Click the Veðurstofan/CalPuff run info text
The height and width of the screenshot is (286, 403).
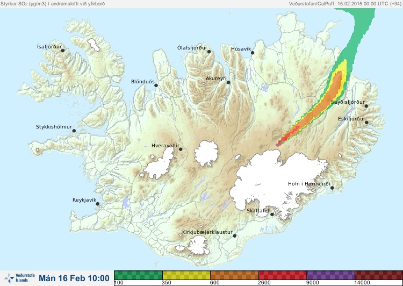(x=345, y=4)
